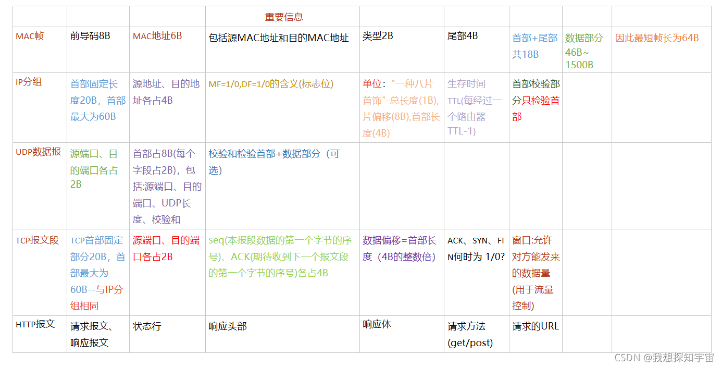Viewport: 722px width, 367px height.
Task: Select the 'IP分组' row label
Action: pos(29,82)
